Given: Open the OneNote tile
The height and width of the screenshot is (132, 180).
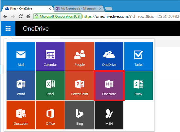Looking at the screenshot, I should [109, 86].
